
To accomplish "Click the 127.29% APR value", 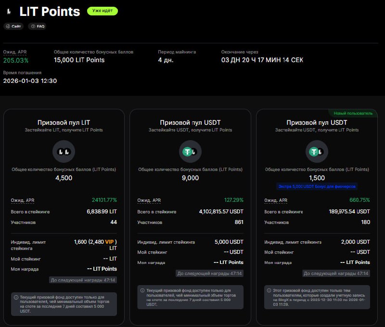I will coord(233,200).
